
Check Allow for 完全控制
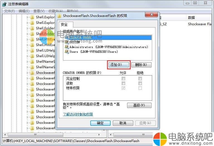(x=123, y=79)
